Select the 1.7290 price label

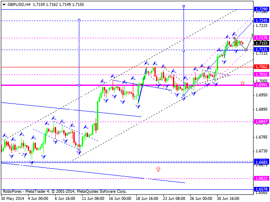tap(261, 8)
